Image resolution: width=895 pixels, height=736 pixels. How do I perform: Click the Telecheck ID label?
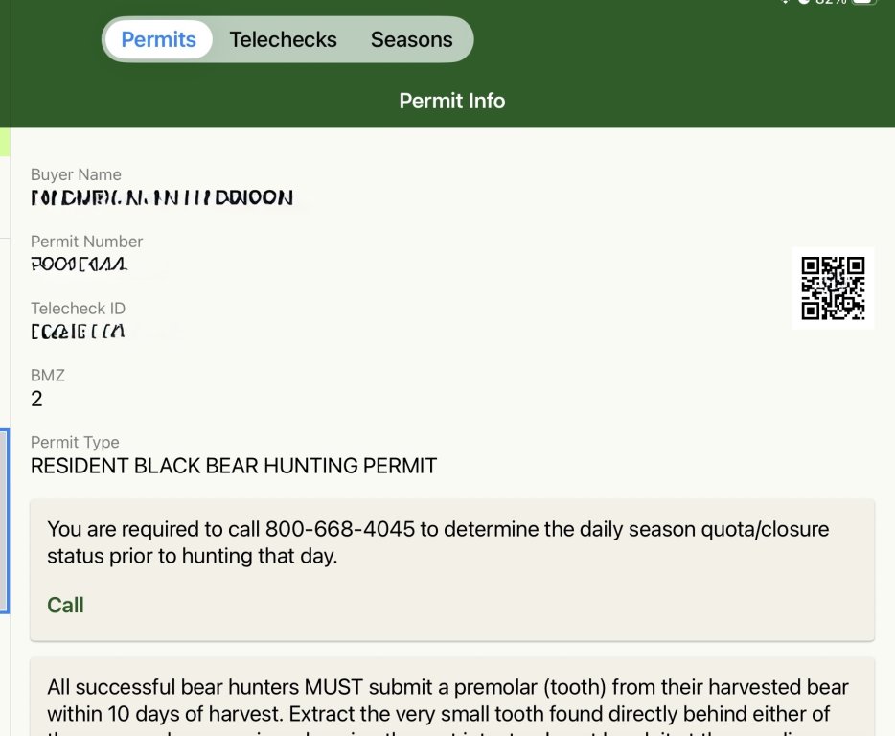(x=79, y=309)
